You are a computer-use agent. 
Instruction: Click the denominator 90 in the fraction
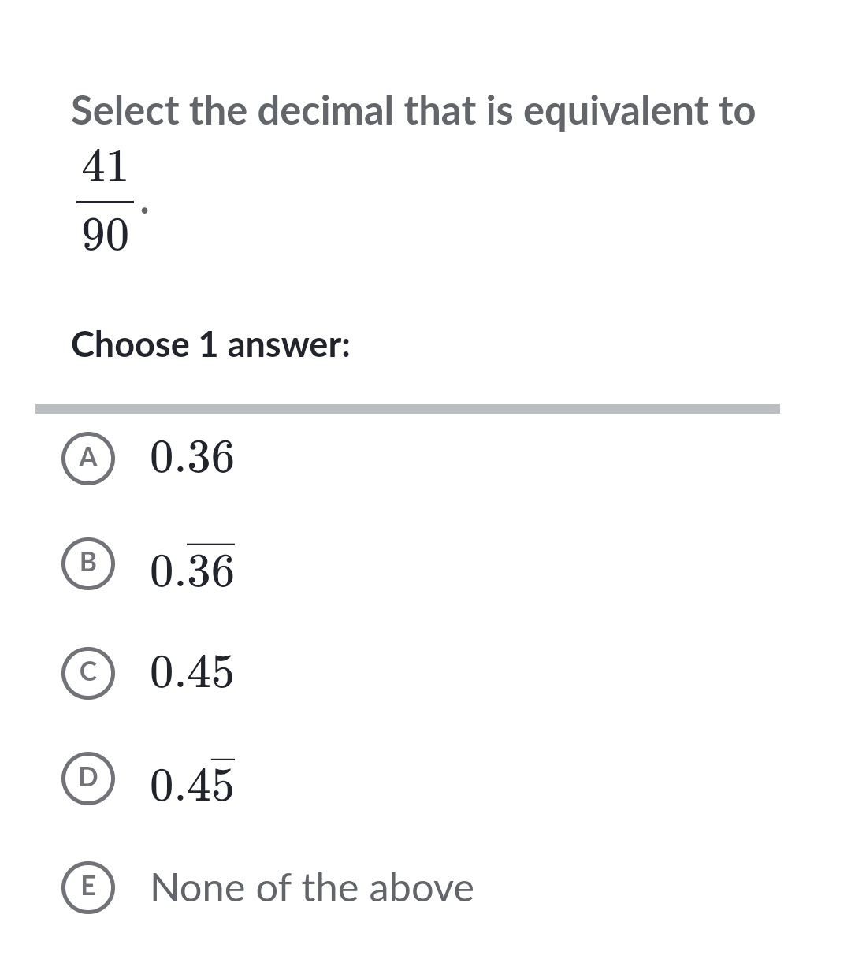pyautogui.click(x=105, y=235)
